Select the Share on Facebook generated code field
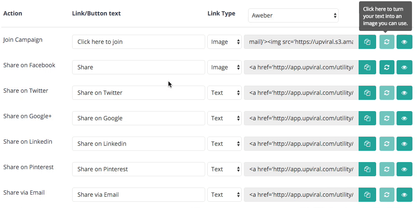The image size is (417, 208). pyautogui.click(x=301, y=67)
